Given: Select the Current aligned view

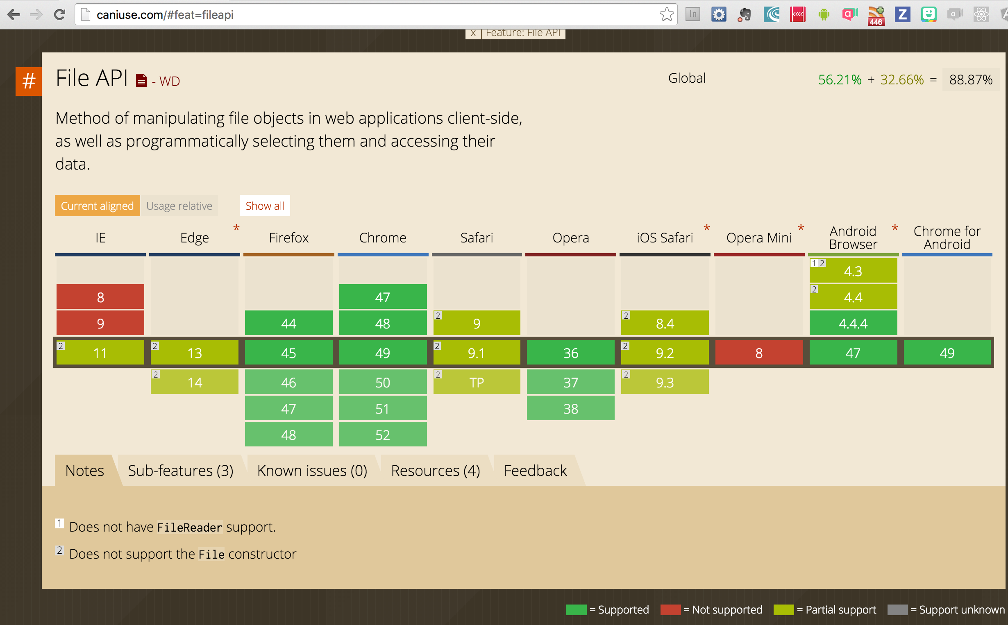Looking at the screenshot, I should click(x=97, y=206).
